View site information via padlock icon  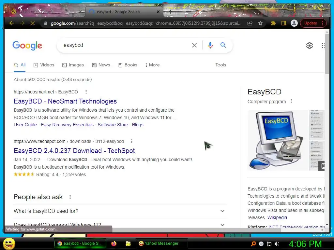coord(45,23)
